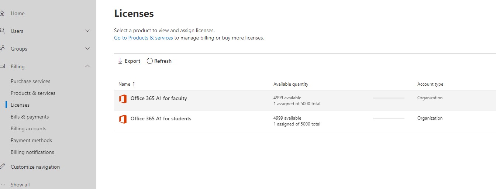Viewport: 496px width, 189px height.
Task: Click the Users person icon
Action: click(2, 31)
